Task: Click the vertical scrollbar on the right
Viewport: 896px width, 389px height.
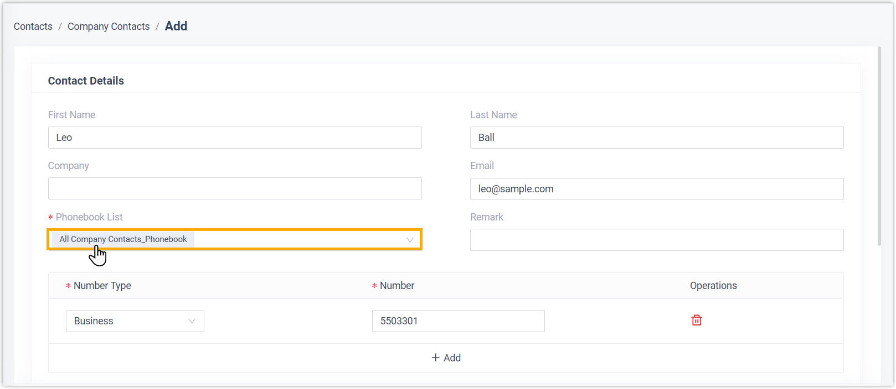Action: [x=879, y=146]
